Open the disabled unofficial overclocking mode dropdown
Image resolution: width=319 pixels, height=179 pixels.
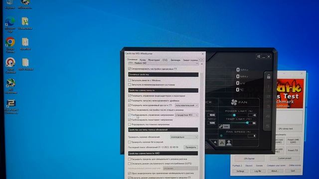pyautogui.click(x=180, y=168)
